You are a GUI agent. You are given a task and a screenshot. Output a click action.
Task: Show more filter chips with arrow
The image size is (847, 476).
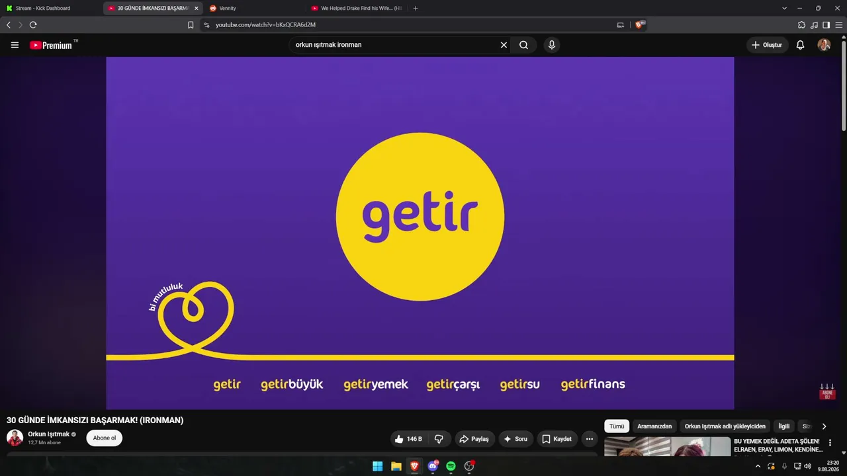824,426
